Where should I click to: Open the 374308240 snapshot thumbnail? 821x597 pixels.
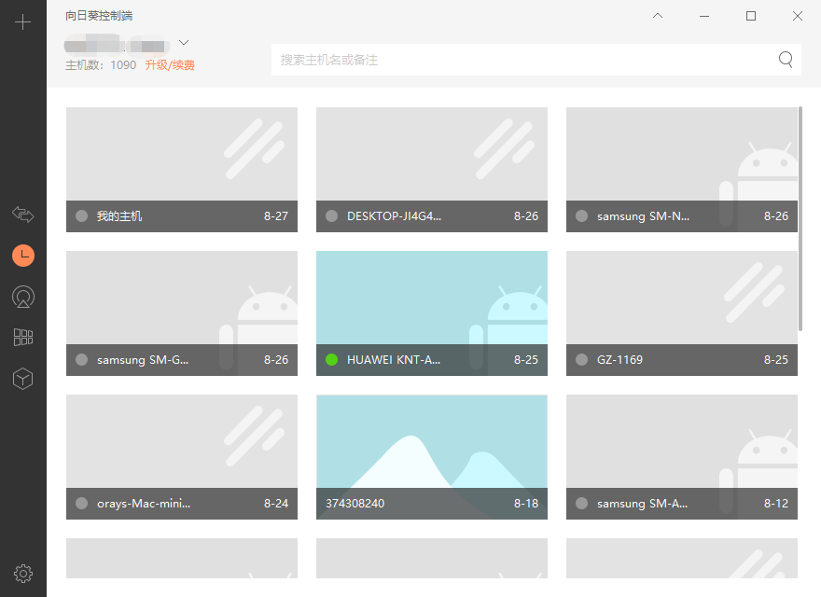432,457
